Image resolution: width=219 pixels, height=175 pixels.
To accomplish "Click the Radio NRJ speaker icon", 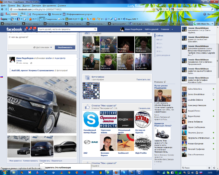I will (124, 19).
